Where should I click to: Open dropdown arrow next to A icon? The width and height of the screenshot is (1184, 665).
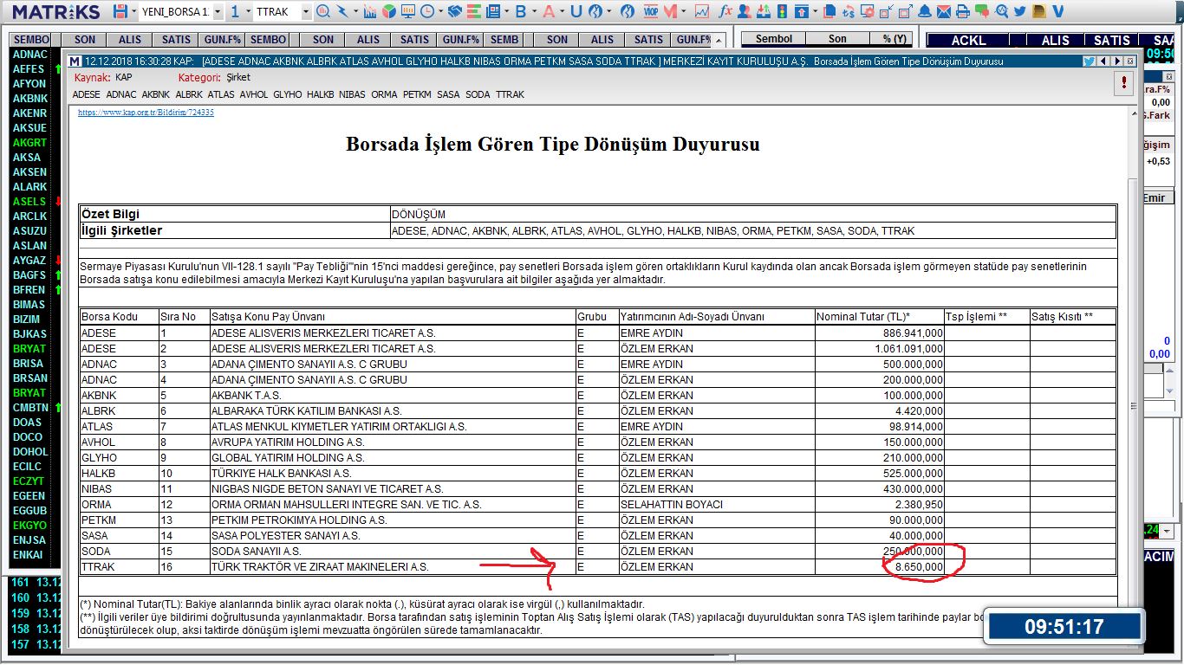(x=563, y=11)
